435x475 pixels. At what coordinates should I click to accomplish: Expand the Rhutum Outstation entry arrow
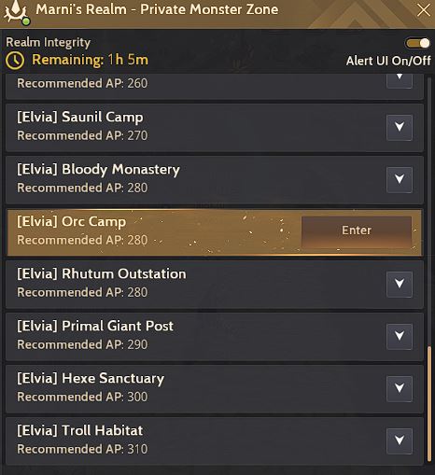(x=400, y=284)
